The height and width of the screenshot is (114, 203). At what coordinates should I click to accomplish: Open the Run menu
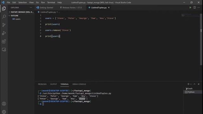click(43, 3)
